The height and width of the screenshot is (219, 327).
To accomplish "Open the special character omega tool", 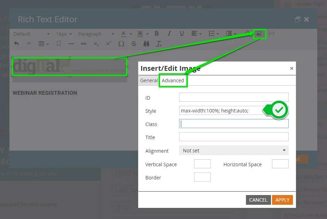I will tap(121, 44).
